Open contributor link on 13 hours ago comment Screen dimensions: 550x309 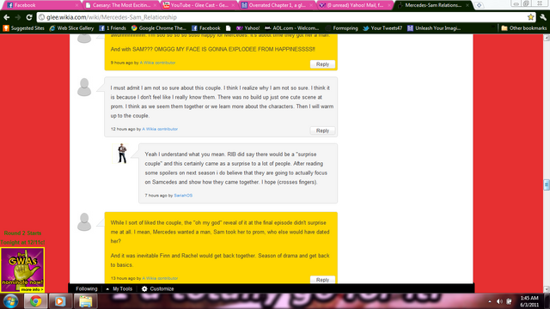coord(160,278)
